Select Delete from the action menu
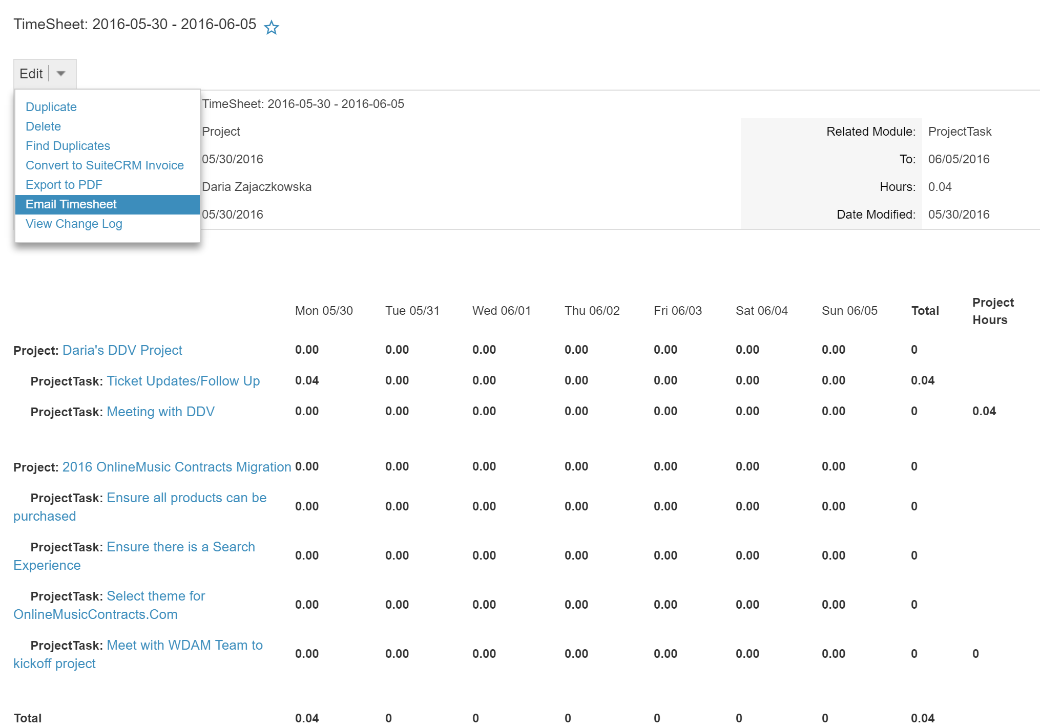The width and height of the screenshot is (1040, 728). pos(43,126)
